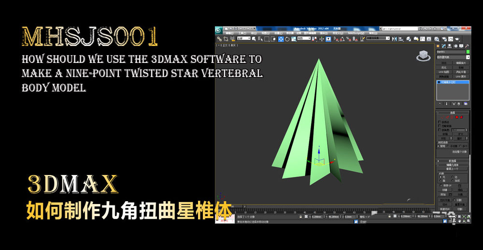Click the Mirror tool icon
This screenshot has height=250, width=483.
[x=394, y=39]
